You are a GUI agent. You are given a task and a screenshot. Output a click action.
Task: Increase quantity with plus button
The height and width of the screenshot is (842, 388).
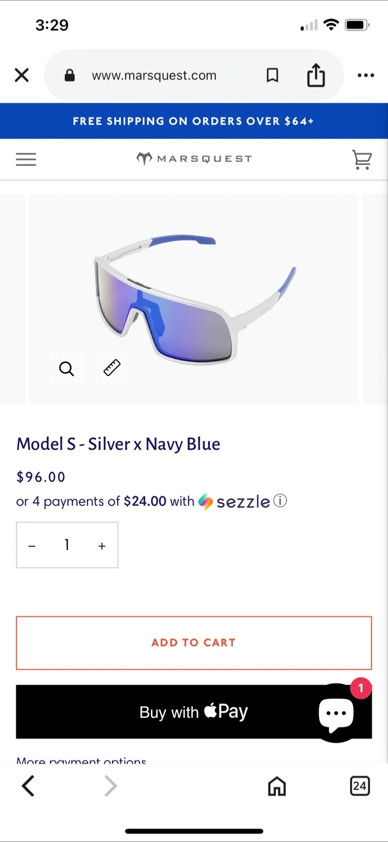pos(102,546)
